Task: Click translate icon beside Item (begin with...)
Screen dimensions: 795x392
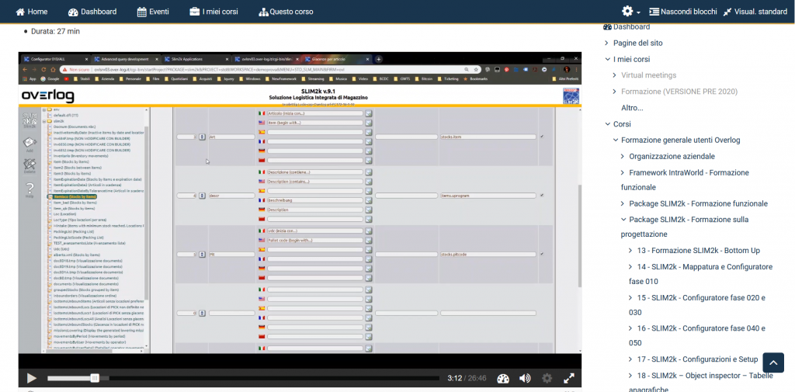Action: (369, 123)
